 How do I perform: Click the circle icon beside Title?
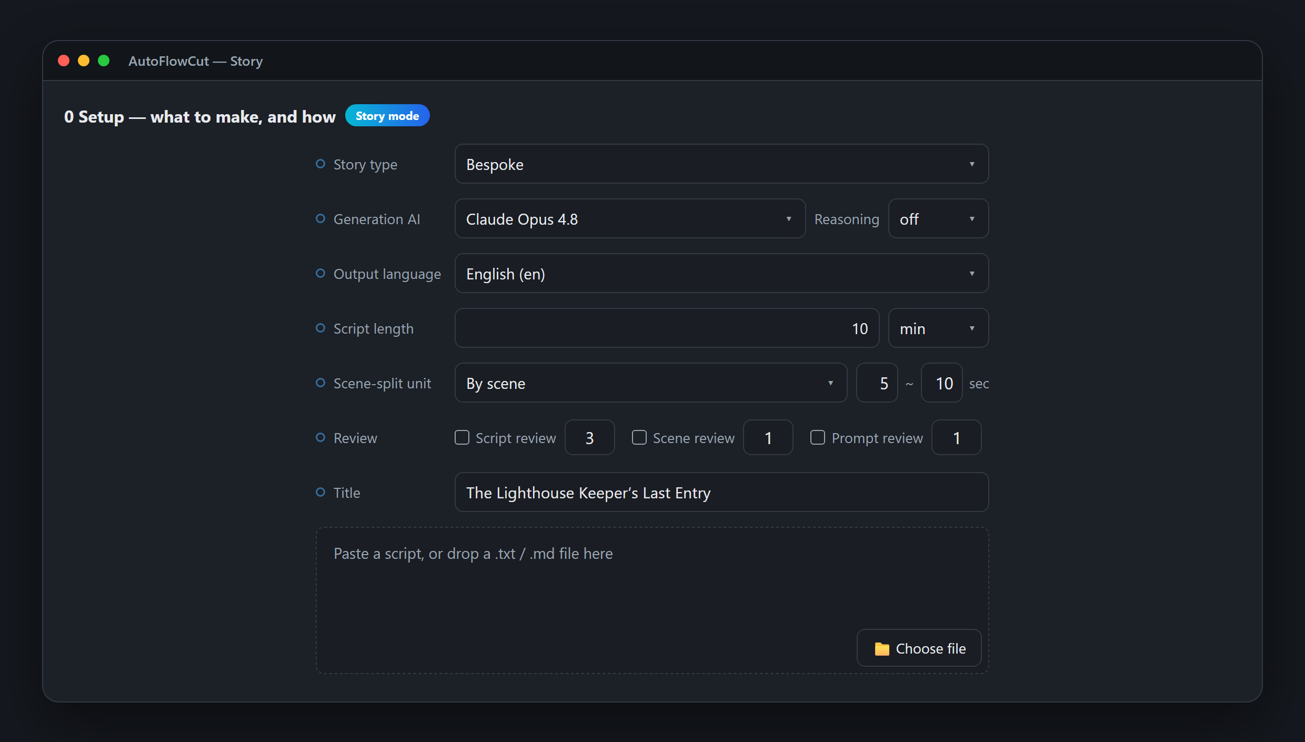[x=320, y=493]
